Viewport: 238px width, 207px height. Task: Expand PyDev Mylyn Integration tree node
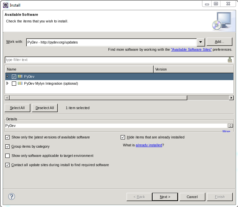8,84
